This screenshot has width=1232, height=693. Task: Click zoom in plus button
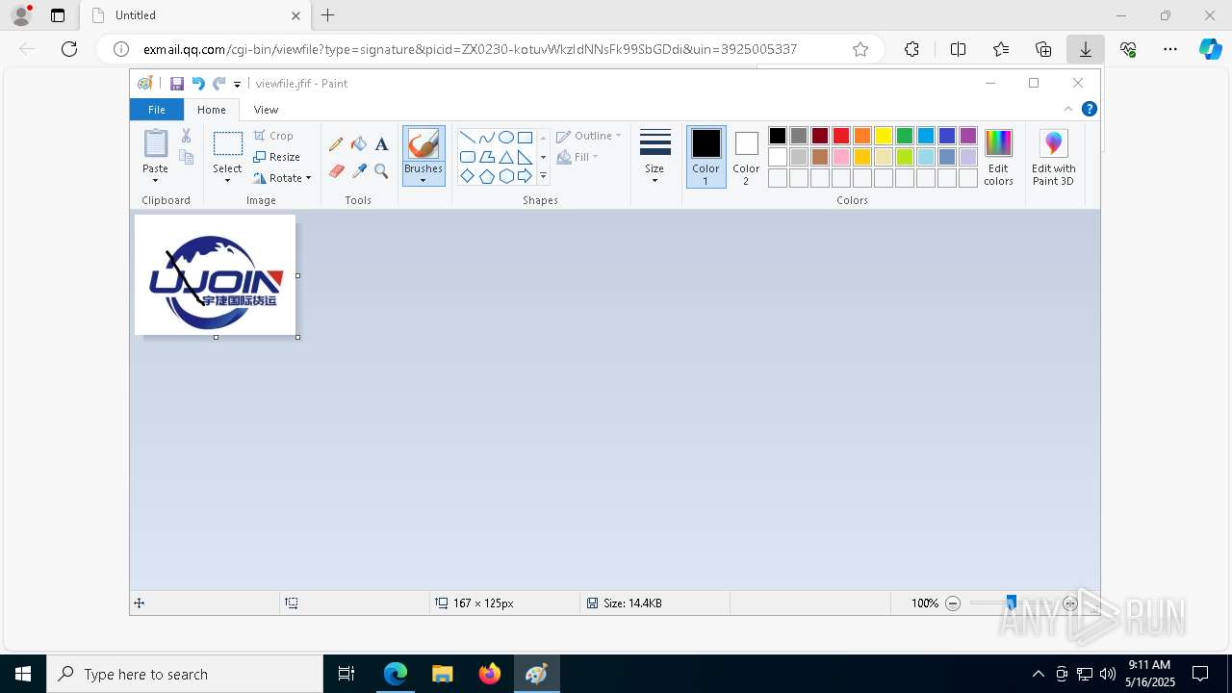pos(1069,603)
